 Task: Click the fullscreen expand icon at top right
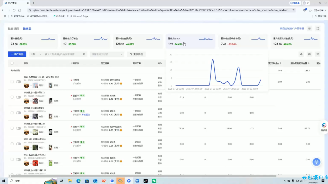point(318,29)
